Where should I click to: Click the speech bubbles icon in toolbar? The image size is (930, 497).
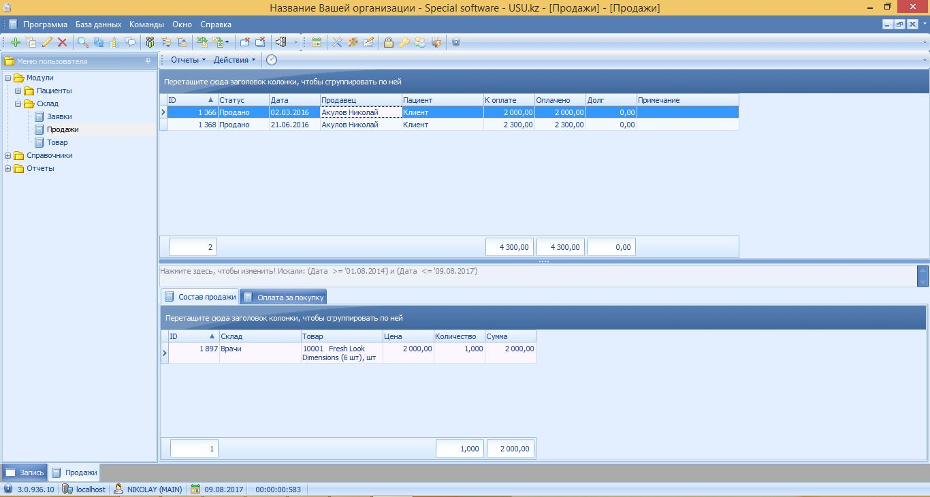pyautogui.click(x=130, y=42)
